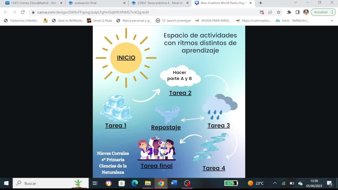The height and width of the screenshot is (190, 338).
Task: Click the 67% battery indicator
Action: [231, 183]
